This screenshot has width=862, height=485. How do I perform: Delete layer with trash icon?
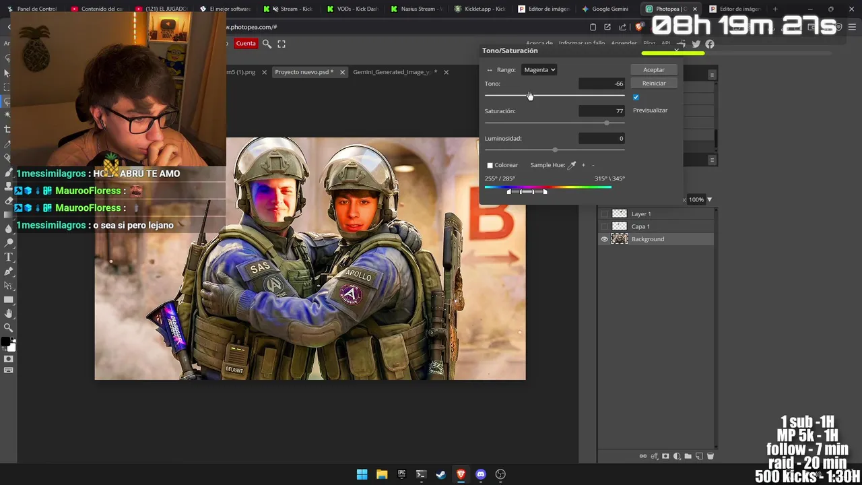pyautogui.click(x=710, y=456)
